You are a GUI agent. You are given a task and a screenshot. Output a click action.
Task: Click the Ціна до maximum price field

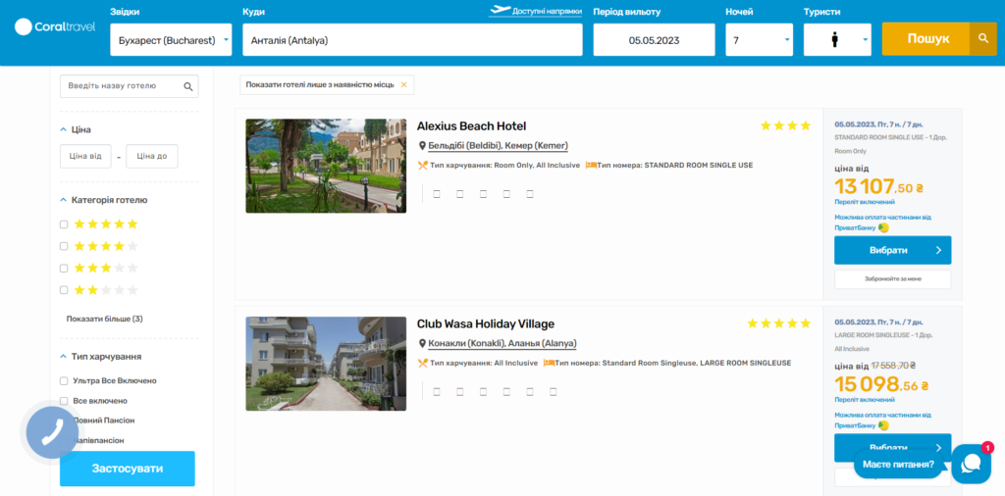click(x=152, y=156)
